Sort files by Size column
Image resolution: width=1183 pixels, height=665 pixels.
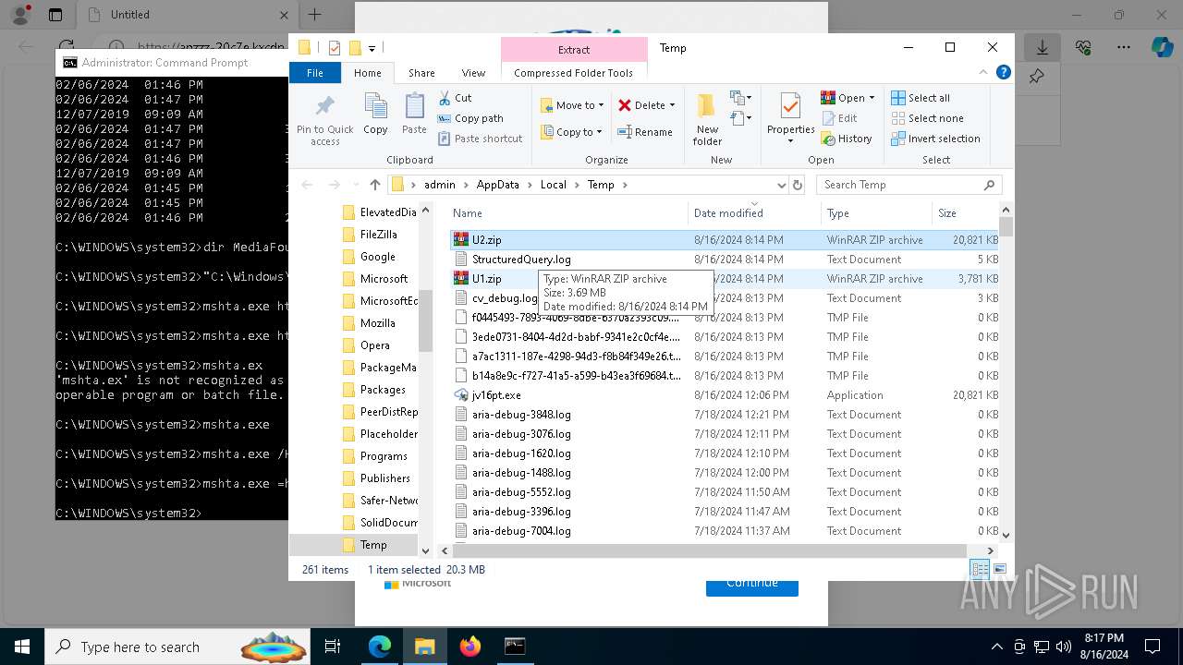[965, 213]
